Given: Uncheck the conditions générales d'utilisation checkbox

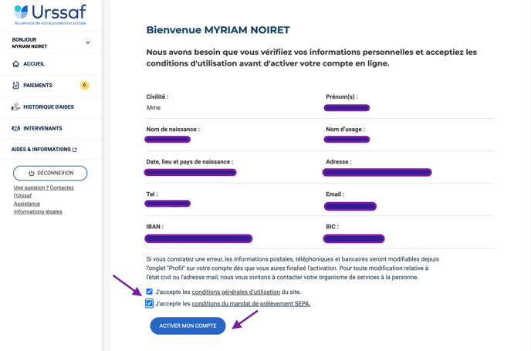Looking at the screenshot, I should [x=150, y=292].
